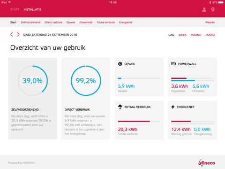The height and width of the screenshot is (169, 225).
Task: Open the Powerwall sub-navigation tab
Action: click(86, 23)
